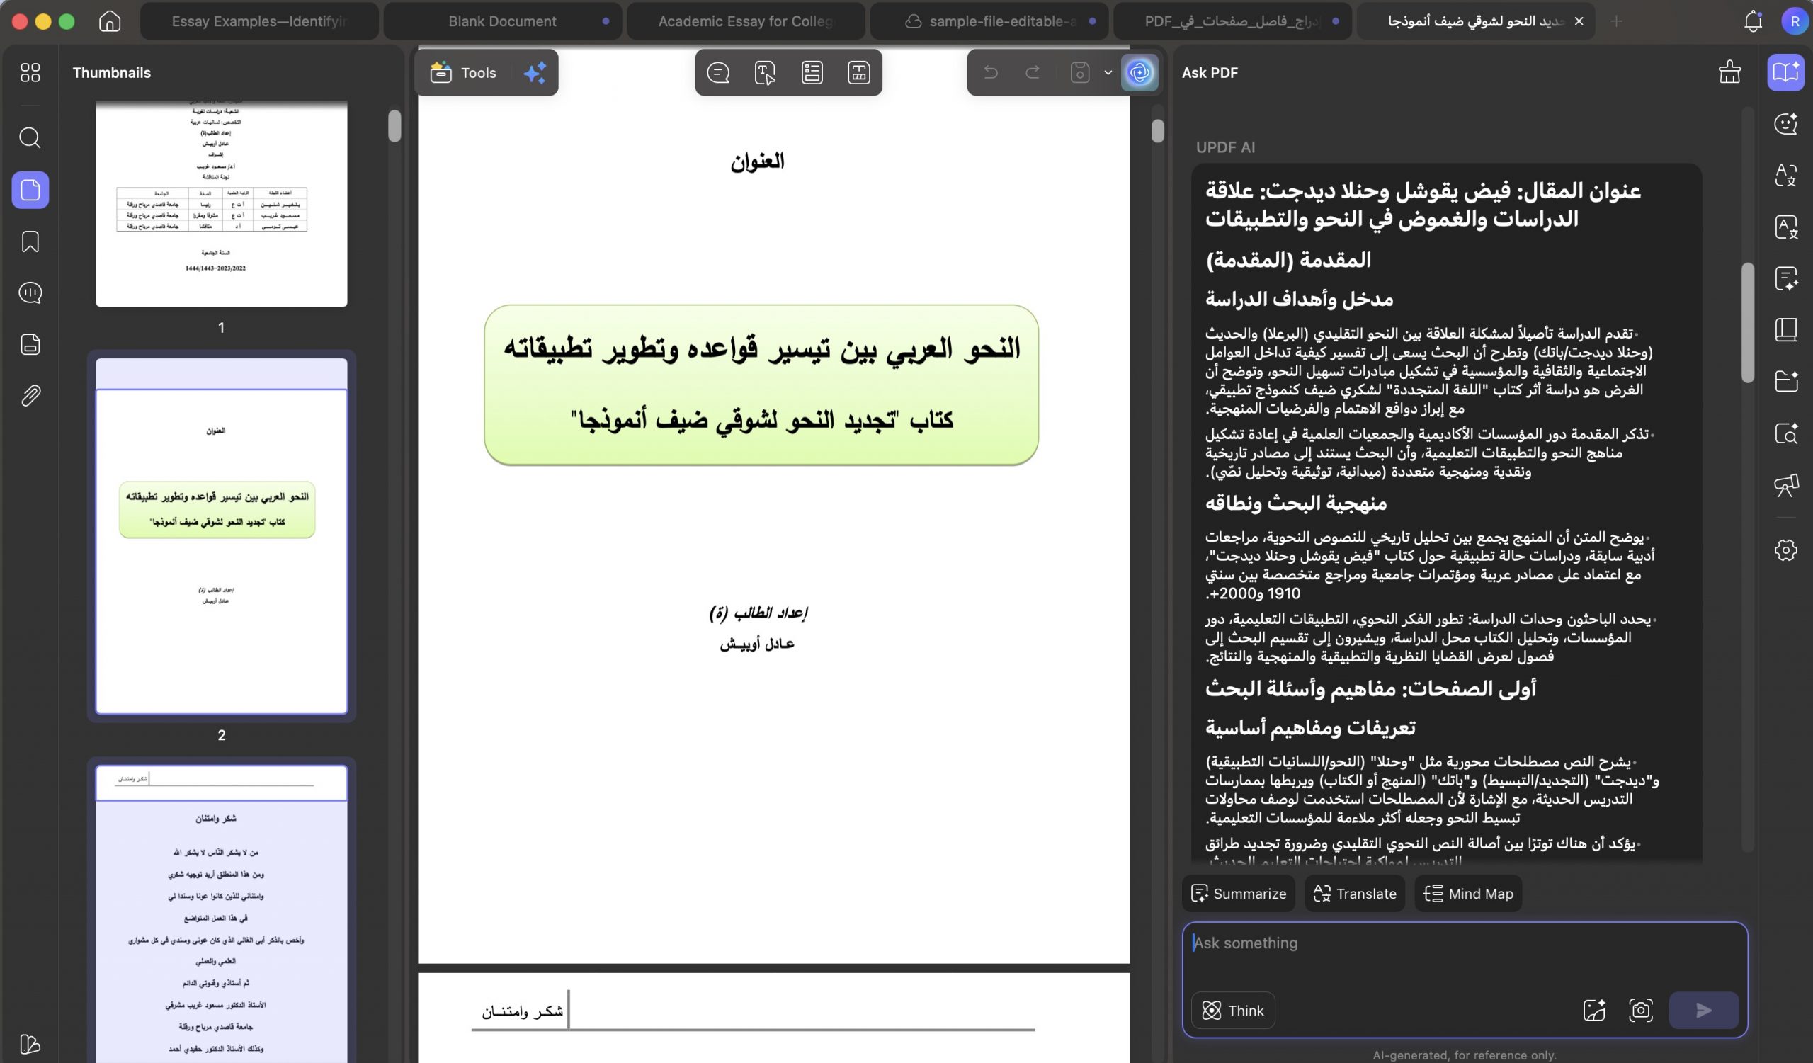
Task: Switch to sample-file-editable tab
Action: point(989,21)
